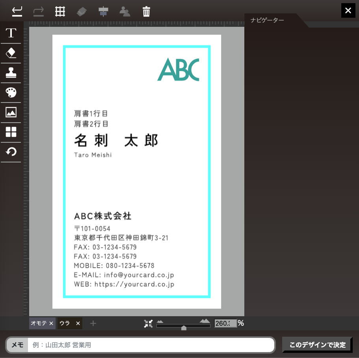This screenshot has width=359, height=358.
Task: Select 肩書1行目 text
Action: tap(91, 114)
